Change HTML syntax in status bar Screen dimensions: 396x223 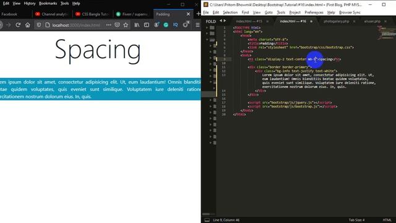[x=387, y=220]
